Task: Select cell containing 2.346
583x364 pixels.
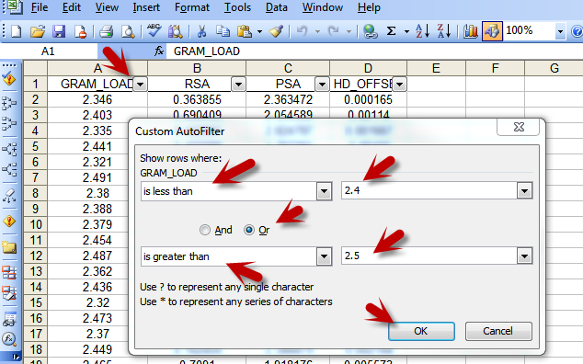Action: pyautogui.click(x=97, y=99)
